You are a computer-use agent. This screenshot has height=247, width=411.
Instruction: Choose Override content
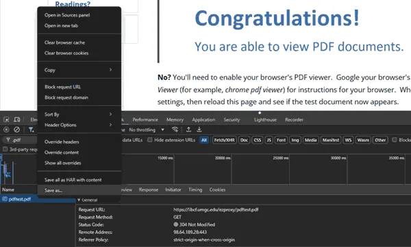point(79,153)
